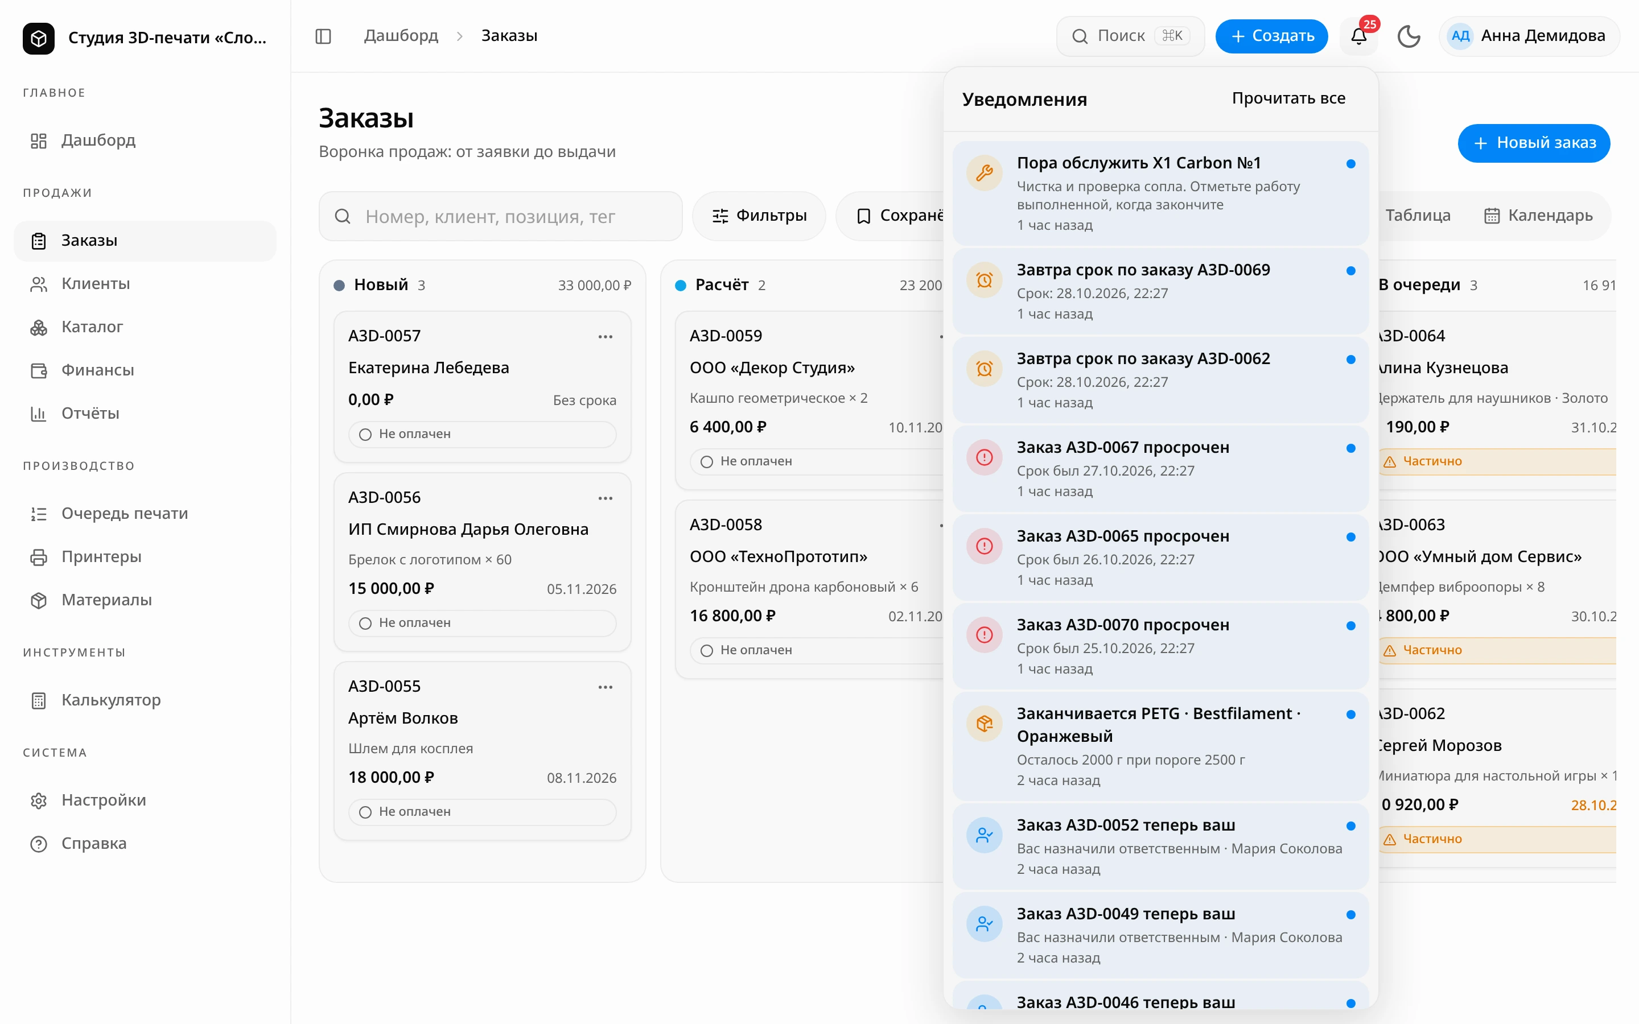Image resolution: width=1639 pixels, height=1024 pixels.
Task: Click assignee icon for order A3D-0052
Action: tap(984, 835)
